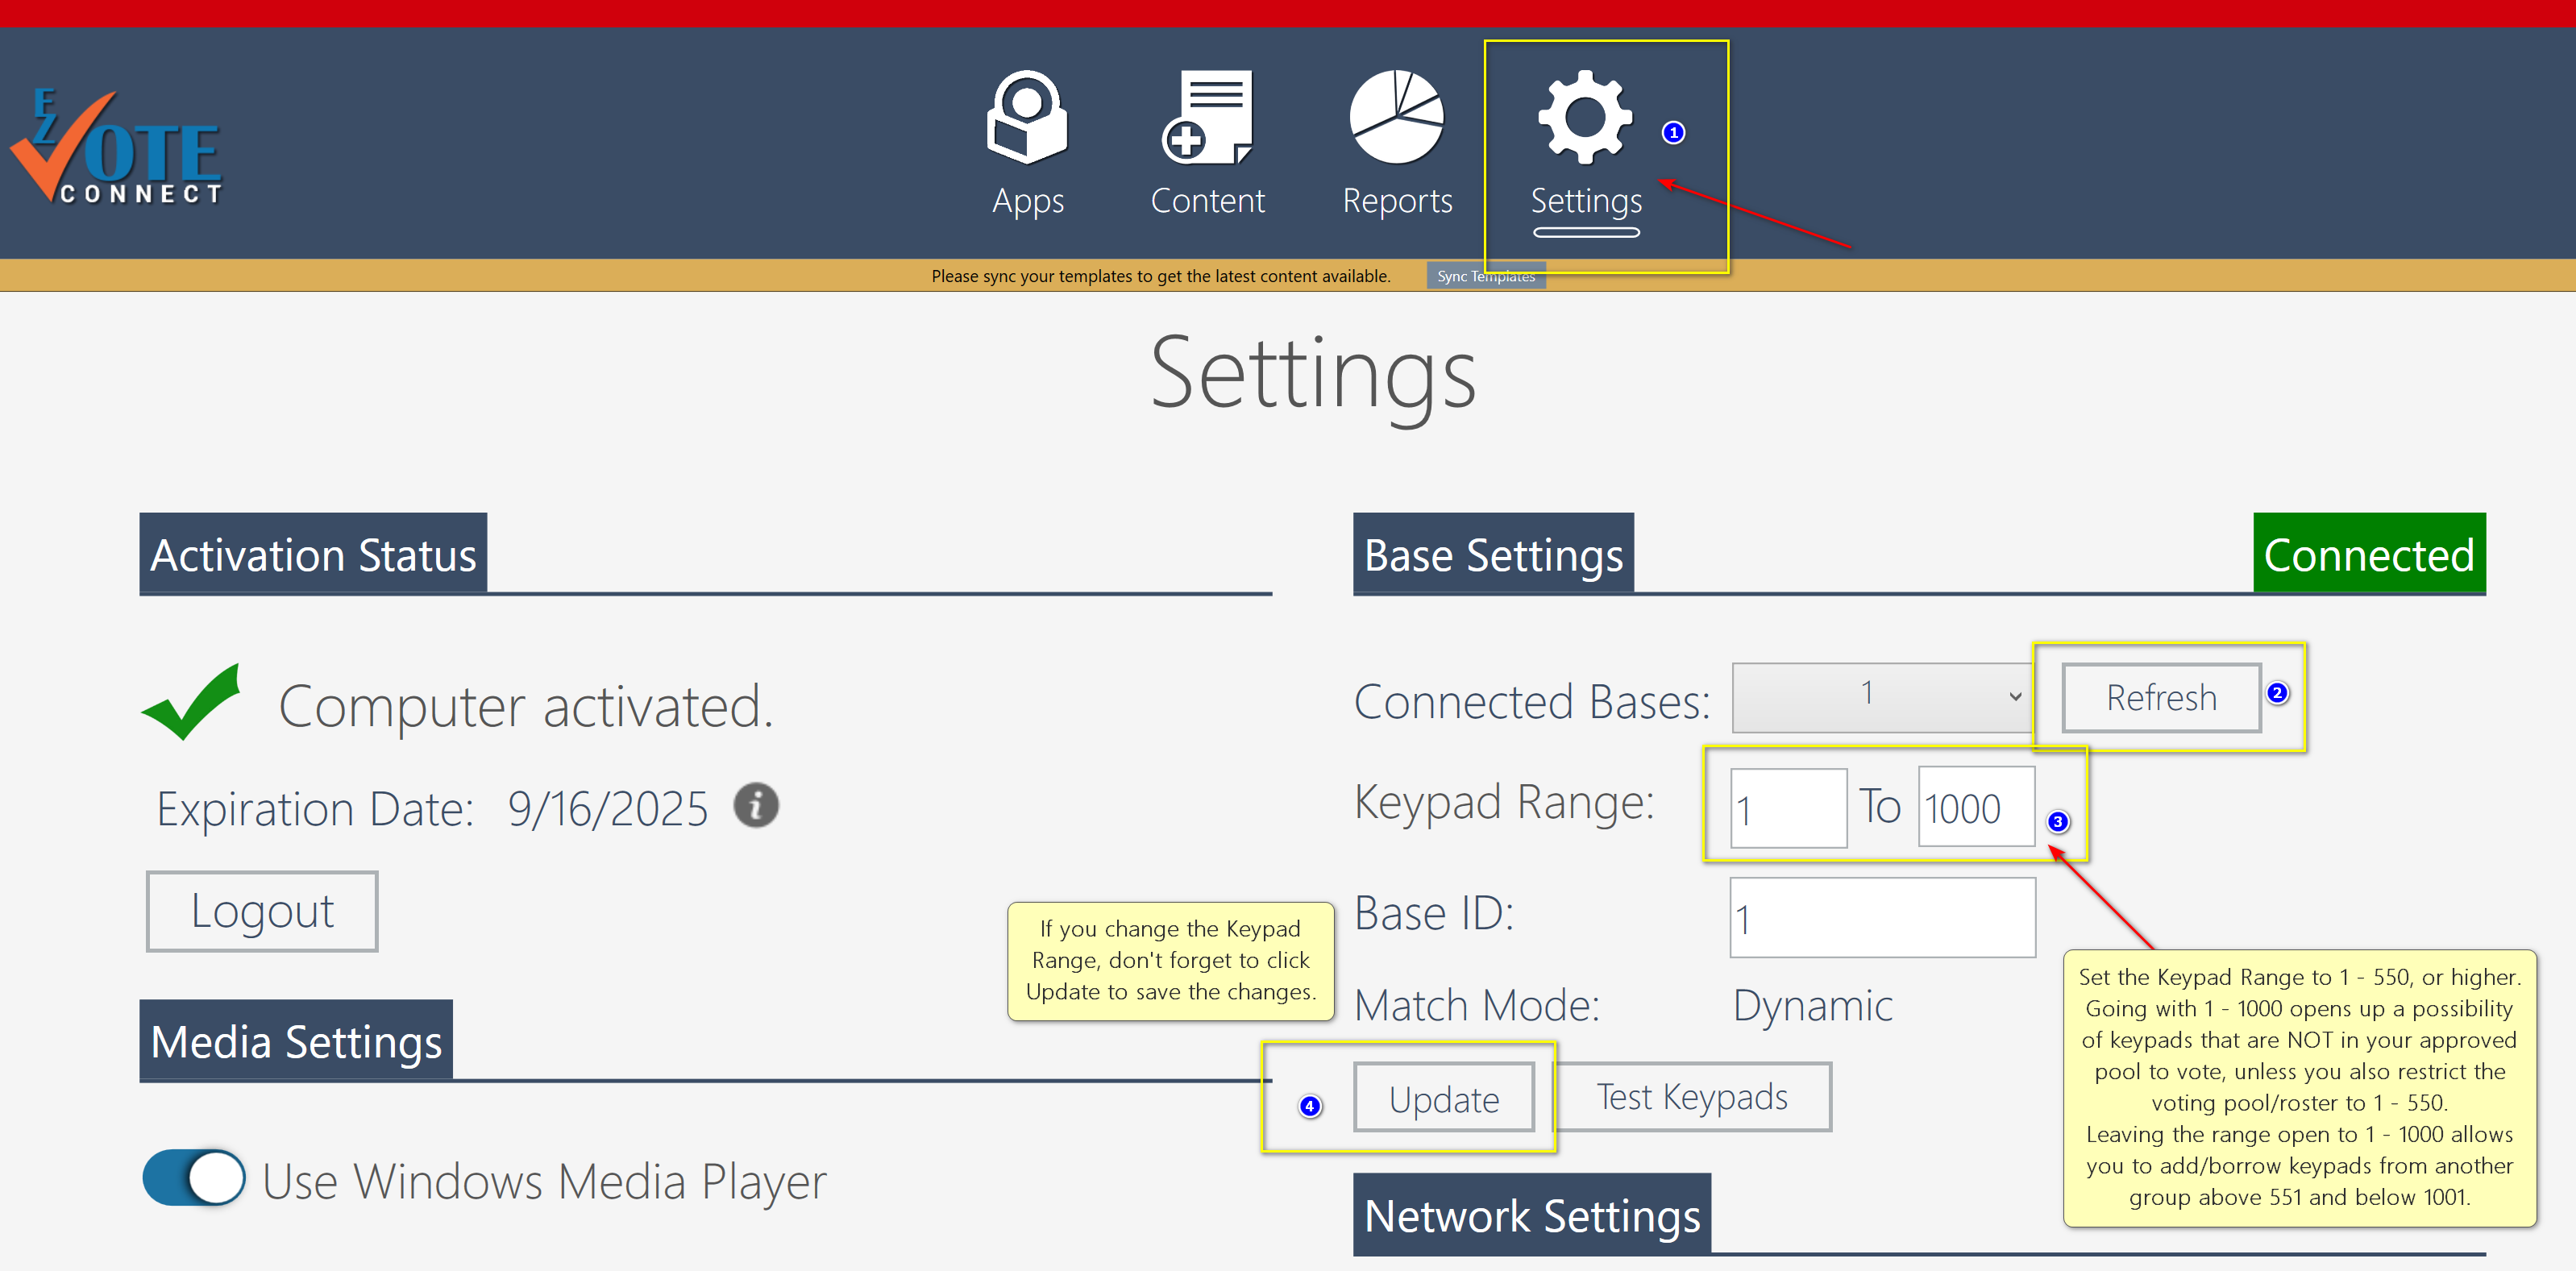Click the Keypad Range end field
Image resolution: width=2576 pixels, height=1271 pixels.
pyautogui.click(x=1975, y=808)
